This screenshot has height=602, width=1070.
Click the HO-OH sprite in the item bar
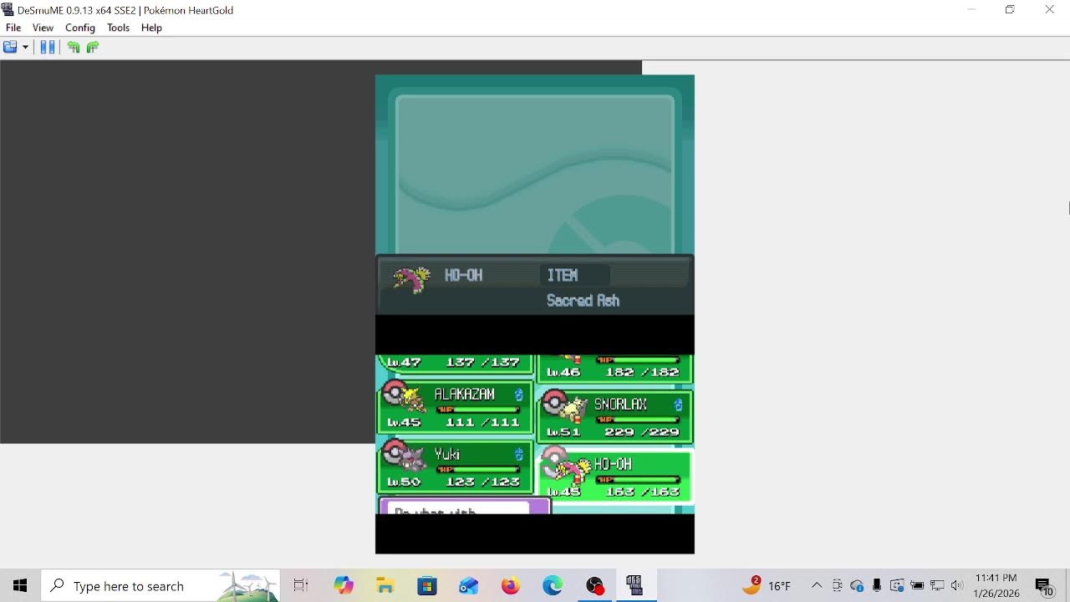pos(411,279)
